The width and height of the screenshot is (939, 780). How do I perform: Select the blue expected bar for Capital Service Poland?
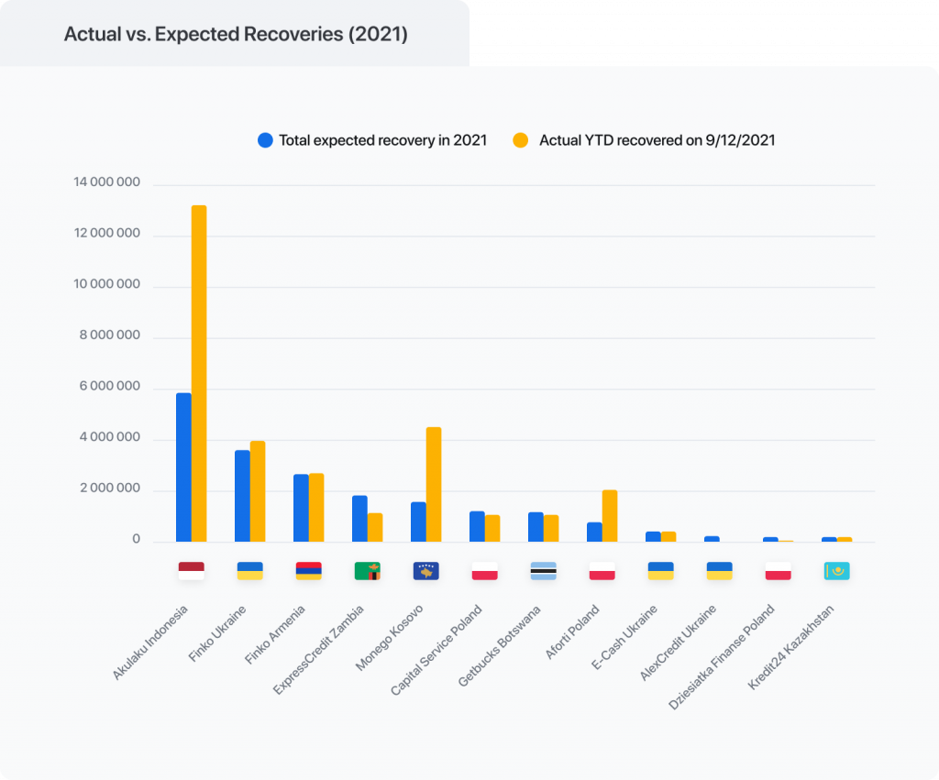(x=477, y=527)
